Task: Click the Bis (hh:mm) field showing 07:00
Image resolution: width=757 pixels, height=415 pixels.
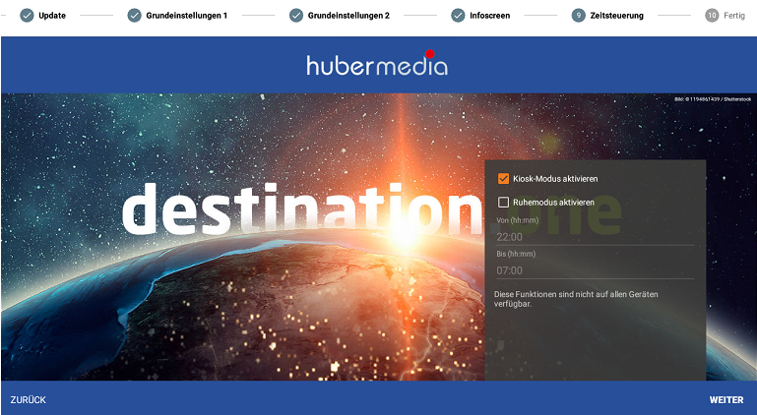Action: tap(595, 270)
